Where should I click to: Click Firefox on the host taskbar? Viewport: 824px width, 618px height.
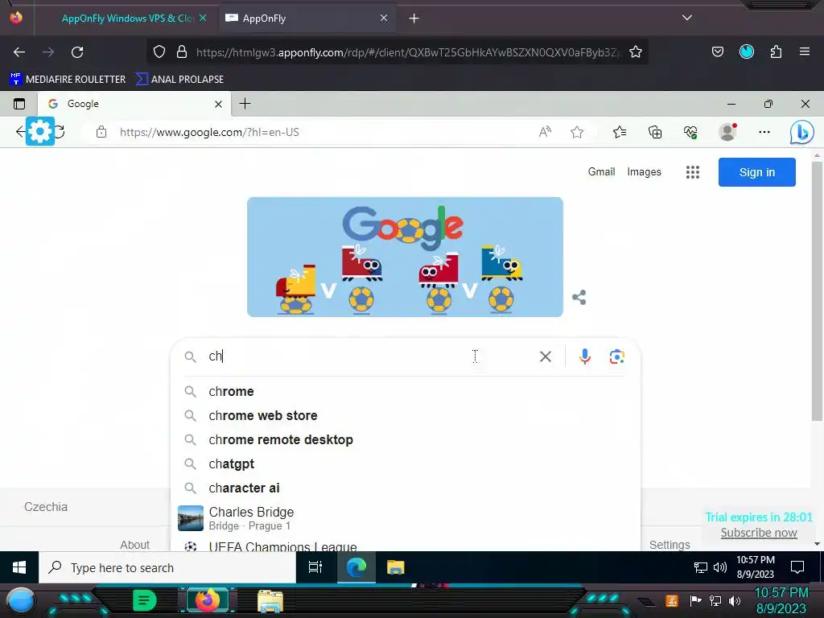tap(207, 600)
